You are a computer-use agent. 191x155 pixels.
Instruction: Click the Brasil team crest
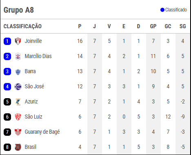pos(18,147)
